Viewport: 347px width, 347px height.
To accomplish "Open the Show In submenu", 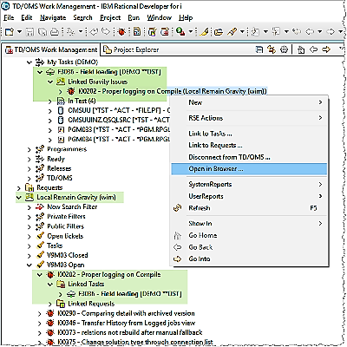I will [x=249, y=224].
